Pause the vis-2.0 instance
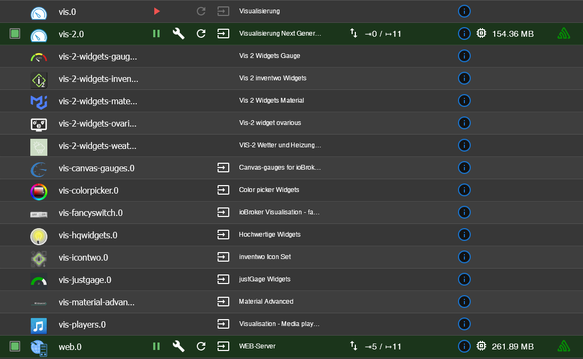Image resolution: width=583 pixels, height=359 pixels. (156, 33)
